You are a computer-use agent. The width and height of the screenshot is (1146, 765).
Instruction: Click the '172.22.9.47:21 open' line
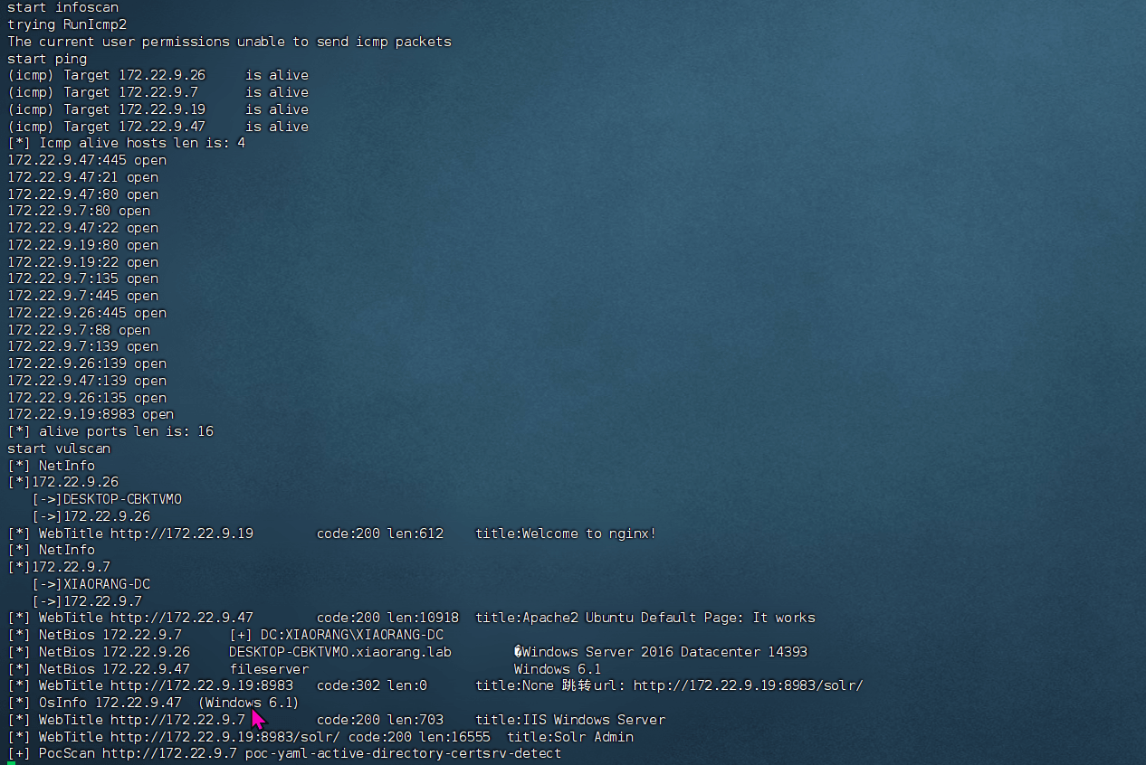(x=82, y=177)
